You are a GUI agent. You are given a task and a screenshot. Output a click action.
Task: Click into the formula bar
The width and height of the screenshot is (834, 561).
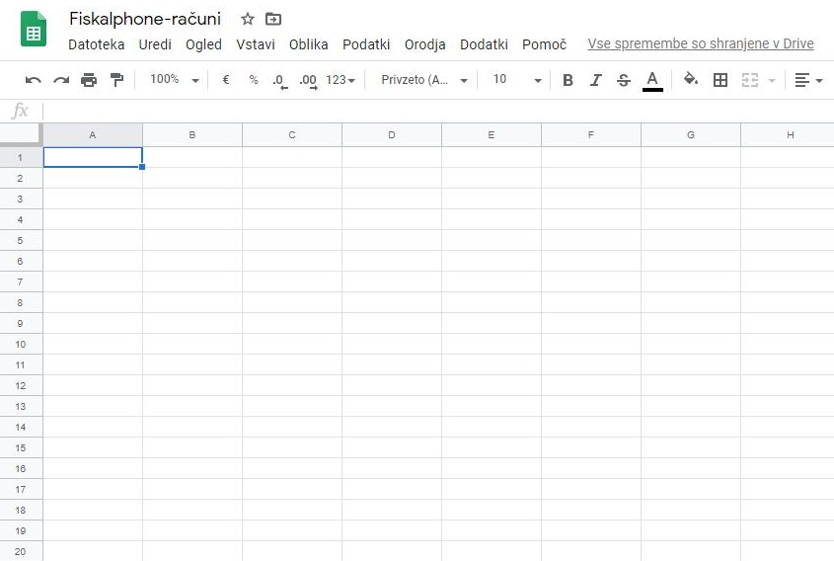pyautogui.click(x=436, y=111)
